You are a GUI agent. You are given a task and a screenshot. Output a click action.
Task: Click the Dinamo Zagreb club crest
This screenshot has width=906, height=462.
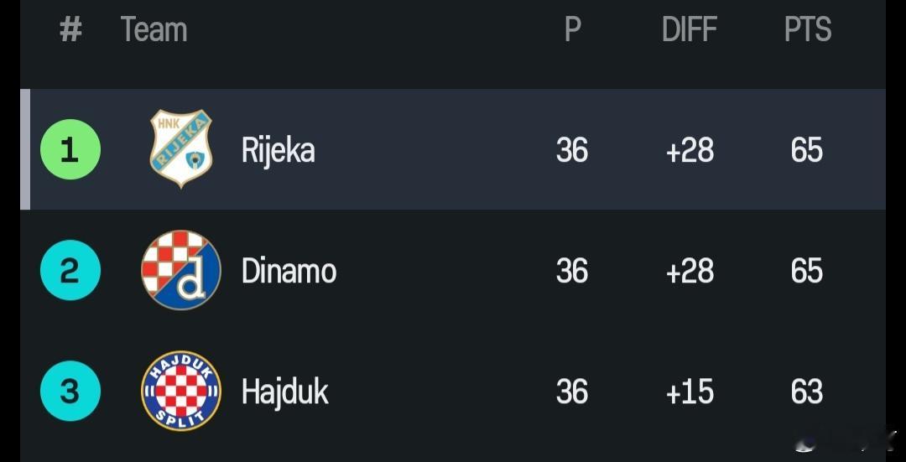[x=181, y=270]
